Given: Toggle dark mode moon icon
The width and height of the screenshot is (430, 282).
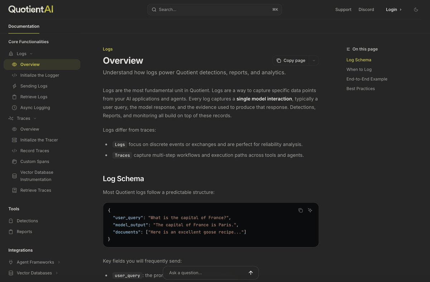Looking at the screenshot, I should point(416,10).
